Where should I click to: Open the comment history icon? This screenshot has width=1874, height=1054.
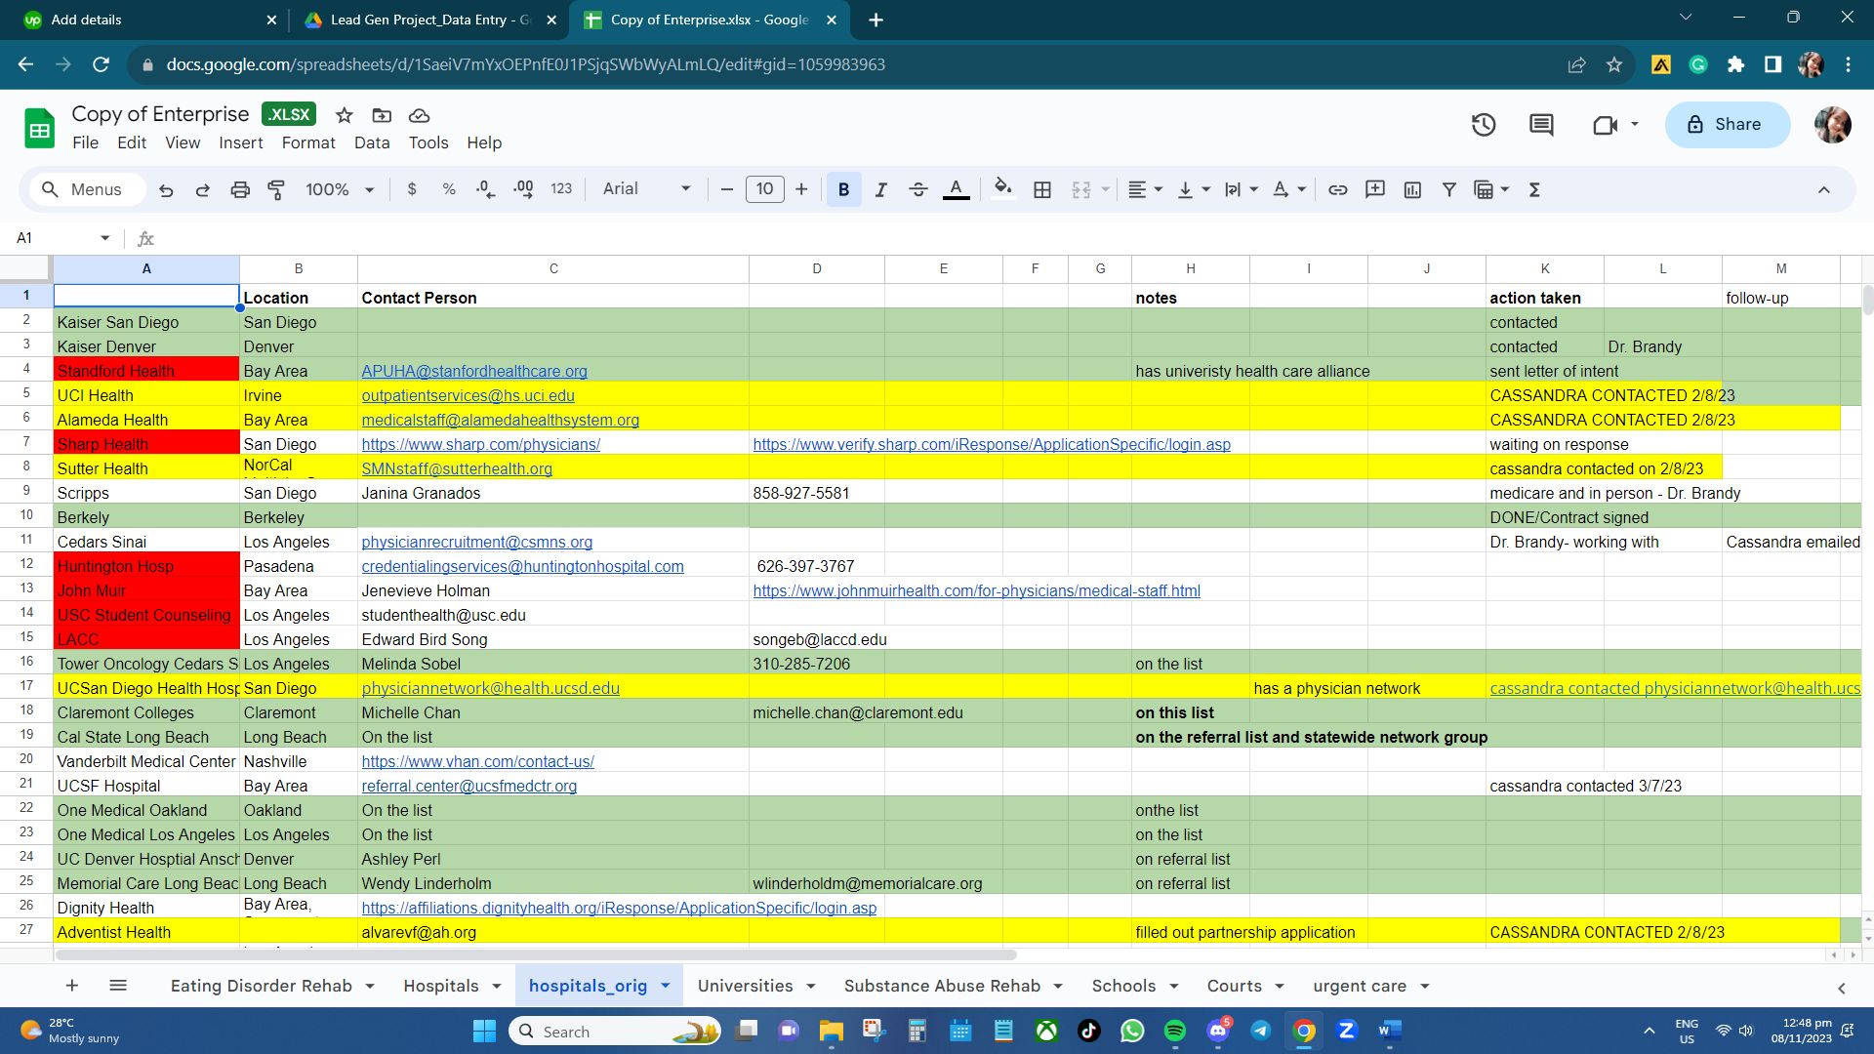click(1541, 125)
